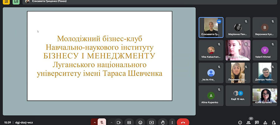This screenshot has width=280, height=125.
Task: Select Юлія Бутенко video tile
Action: coord(265,96)
